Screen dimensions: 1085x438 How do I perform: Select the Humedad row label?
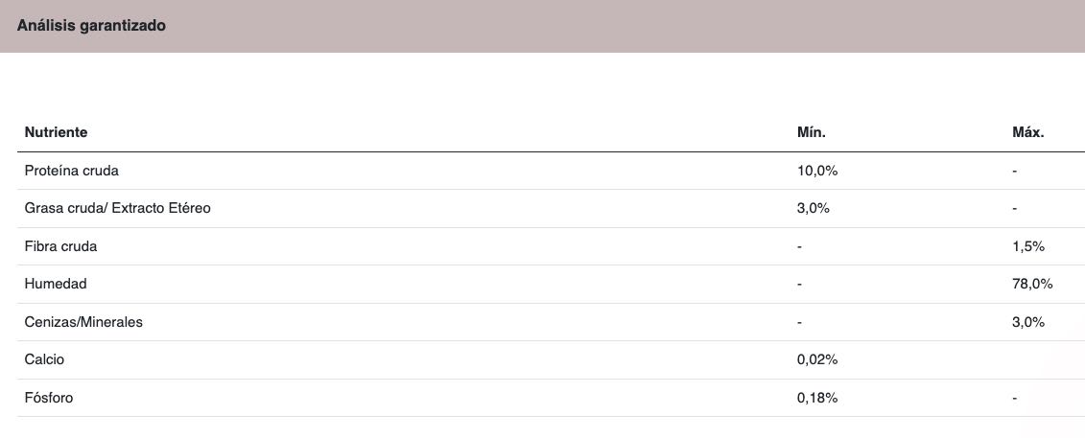coord(56,284)
